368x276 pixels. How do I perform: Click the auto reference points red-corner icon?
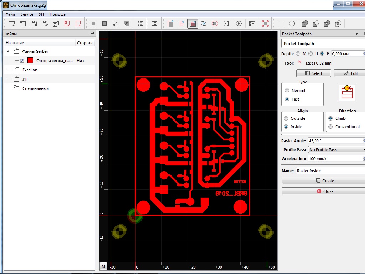click(x=265, y=24)
